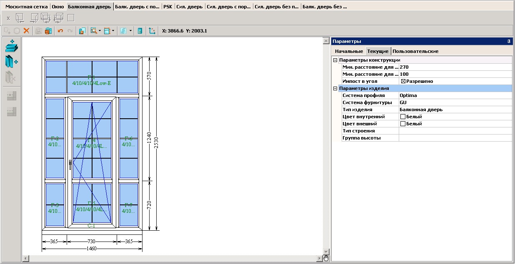515x264 pixels.
Task: Click the white Цвет внутренний color swatch
Action: 403,117
